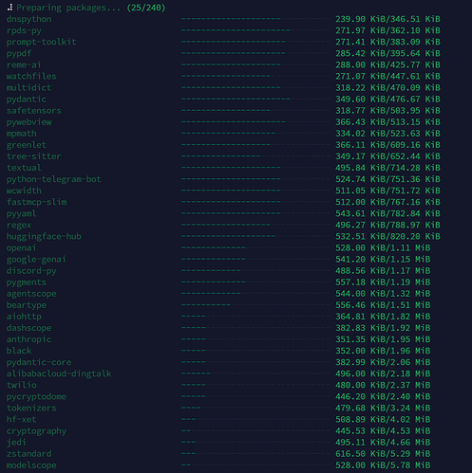Click the black package name
Image resolution: width=472 pixels, height=473 pixels.
click(x=19, y=351)
